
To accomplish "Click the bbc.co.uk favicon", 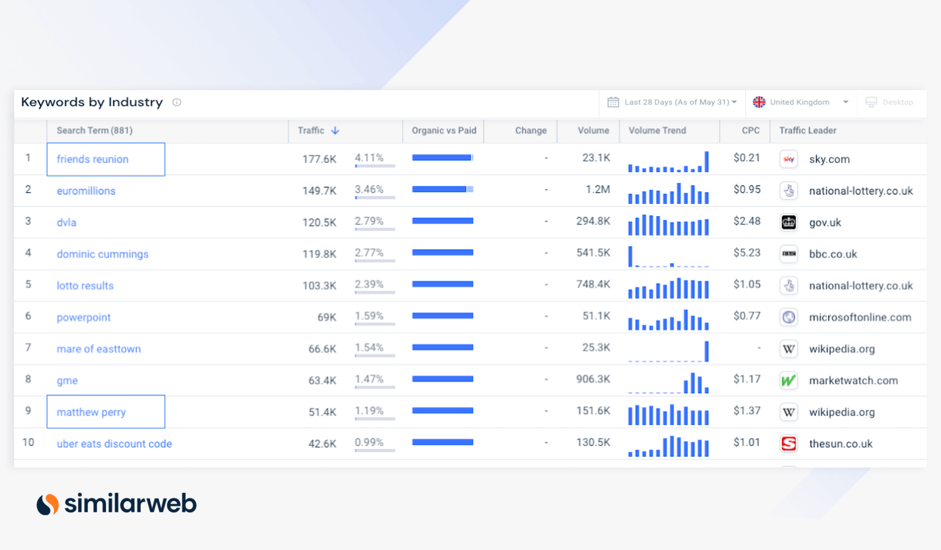I will coord(789,254).
